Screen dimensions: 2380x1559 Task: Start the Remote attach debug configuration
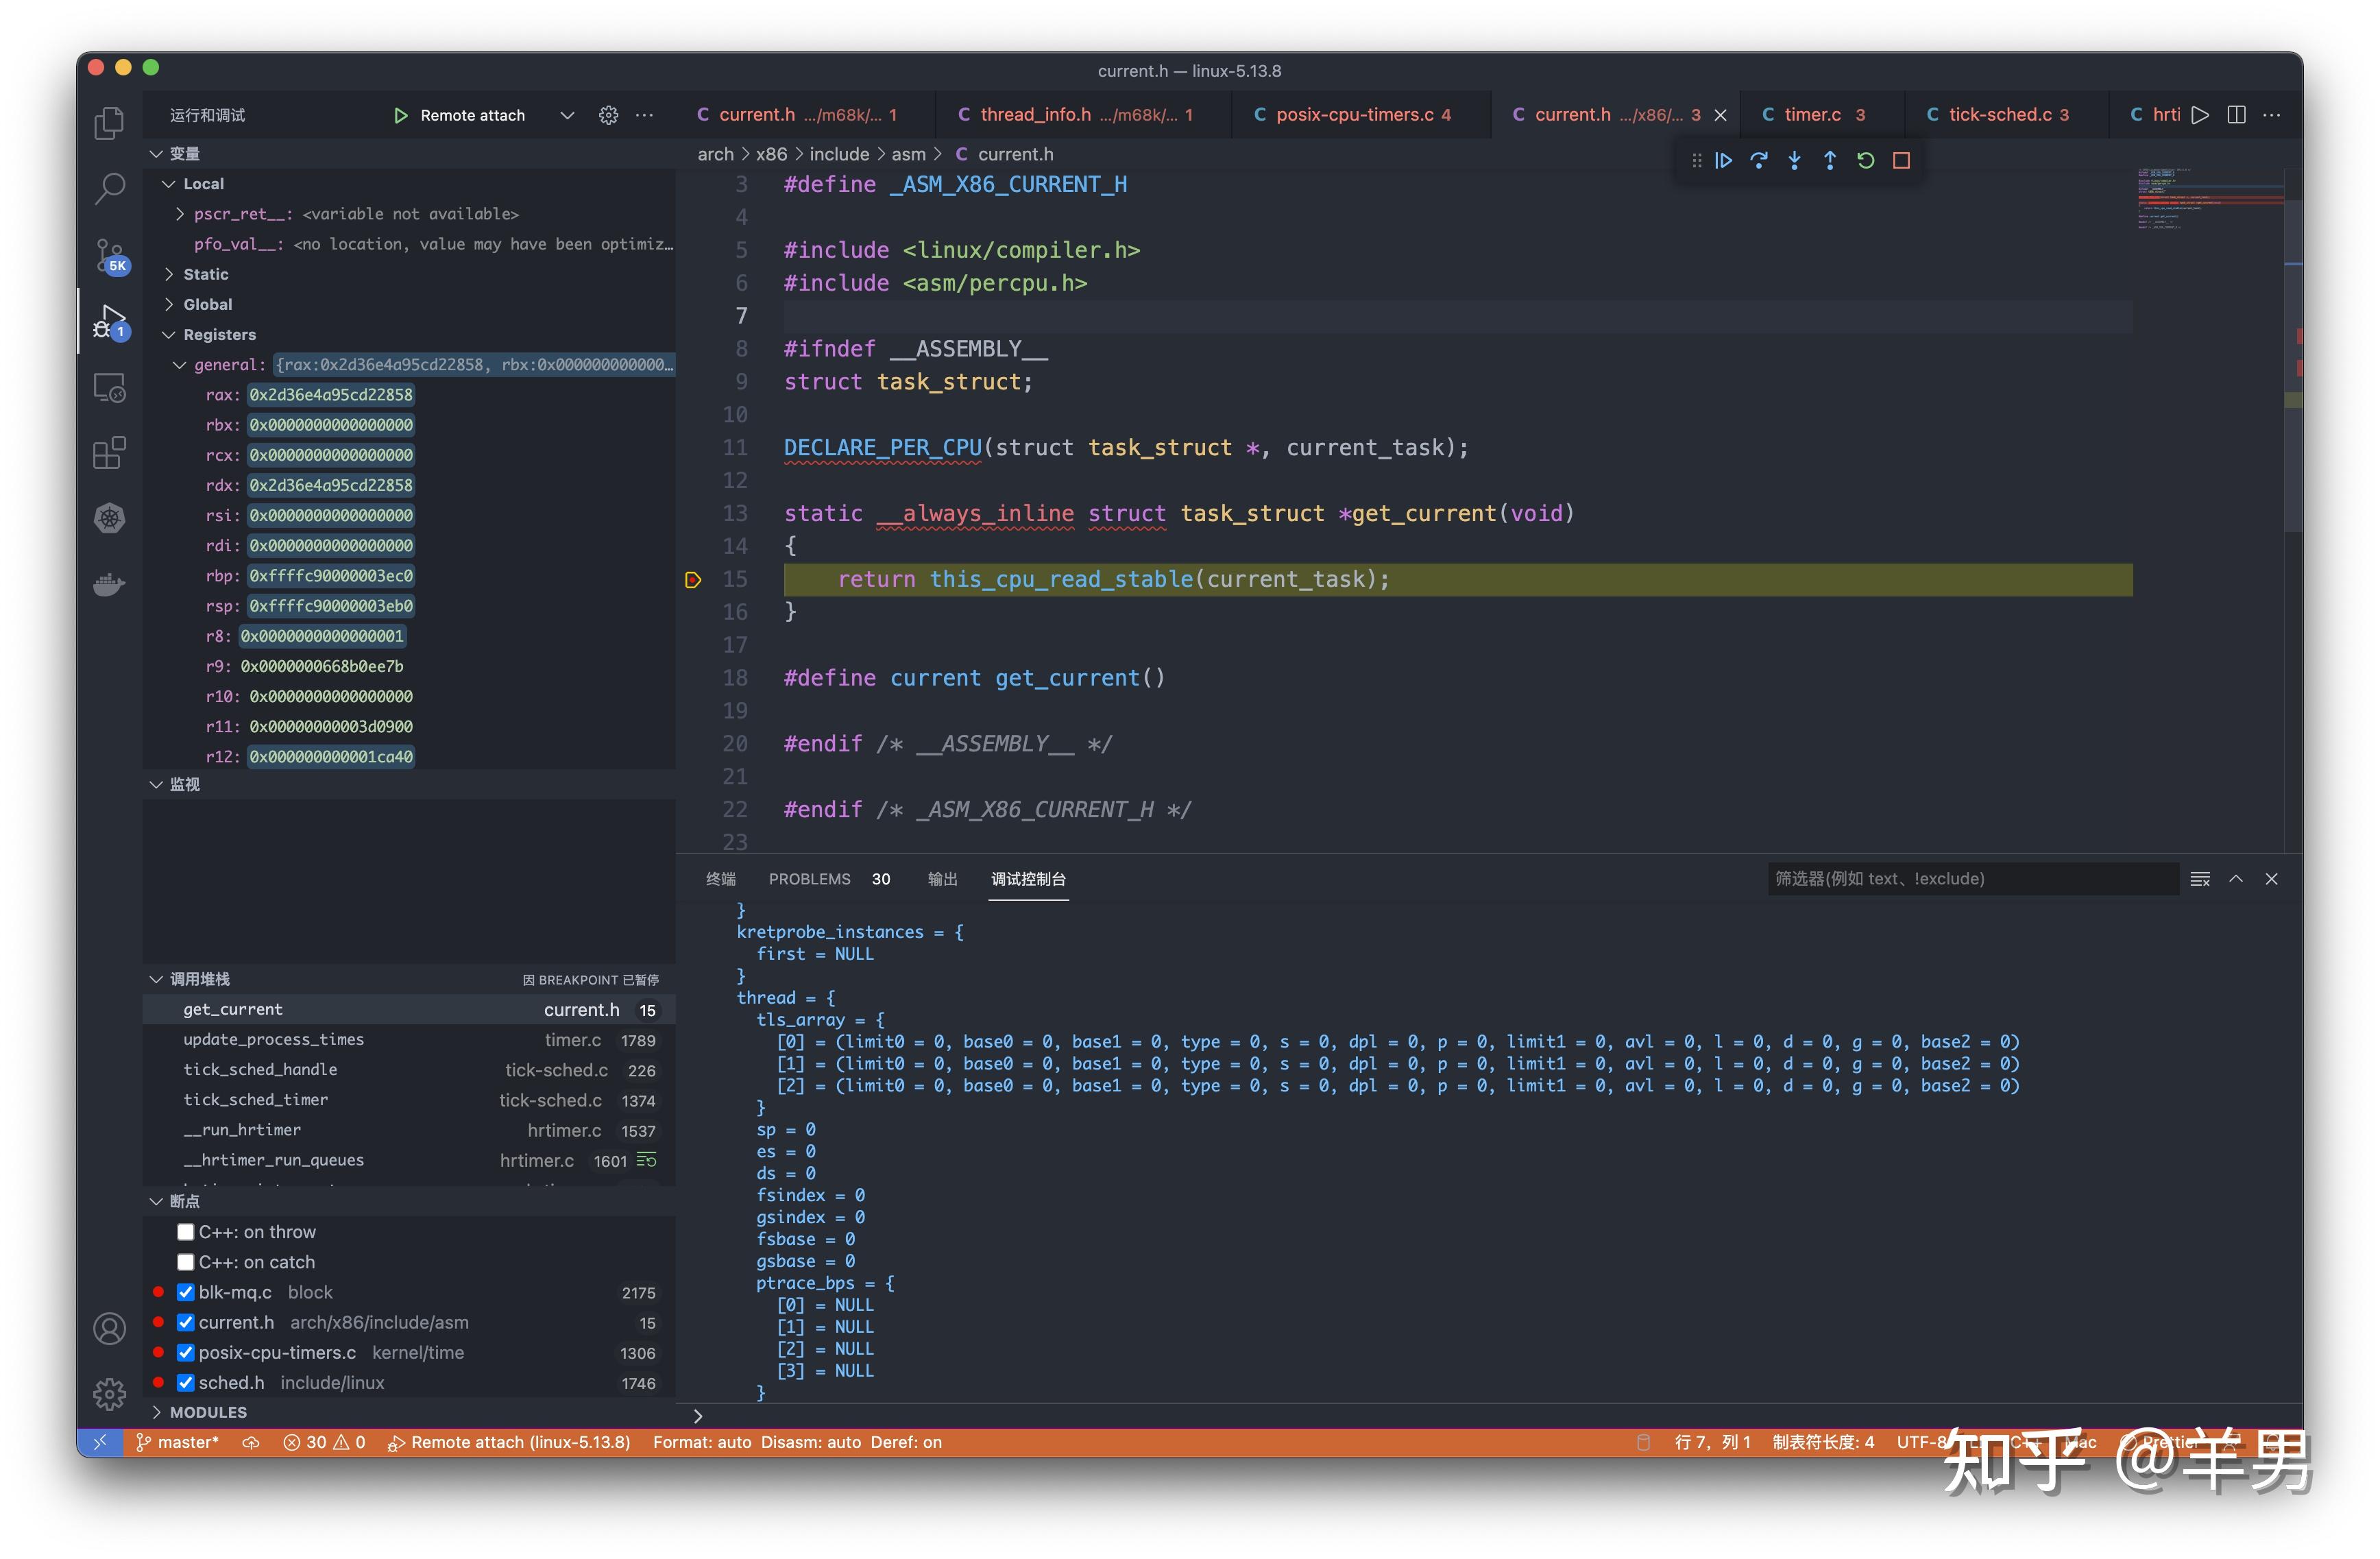point(401,115)
